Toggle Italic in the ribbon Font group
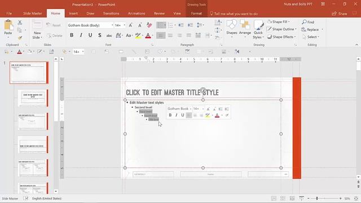This screenshot has height=203, width=361. click(x=81, y=35)
